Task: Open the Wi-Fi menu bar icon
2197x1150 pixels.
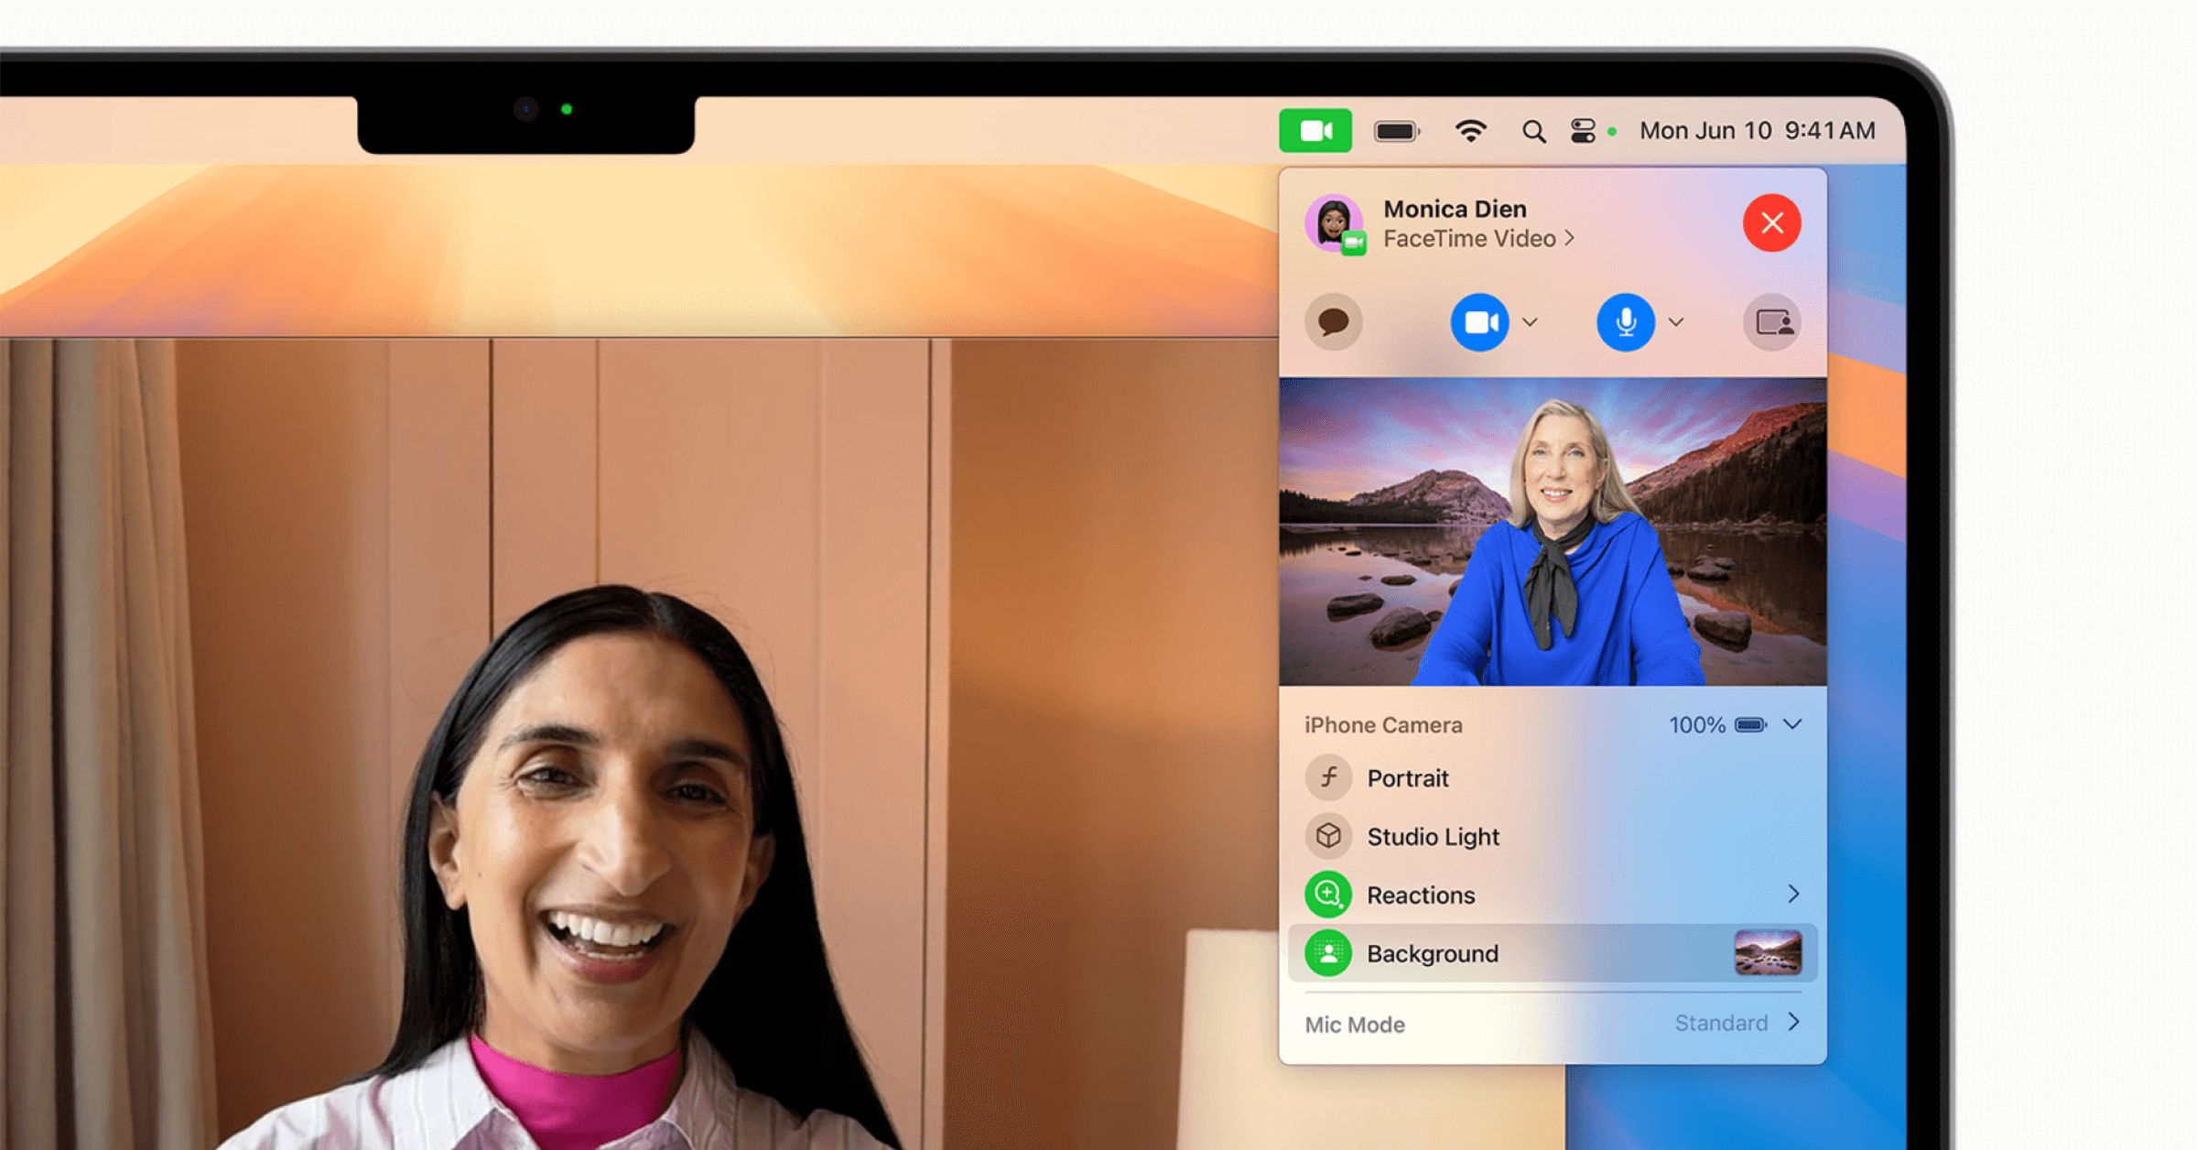Action: 1470,131
